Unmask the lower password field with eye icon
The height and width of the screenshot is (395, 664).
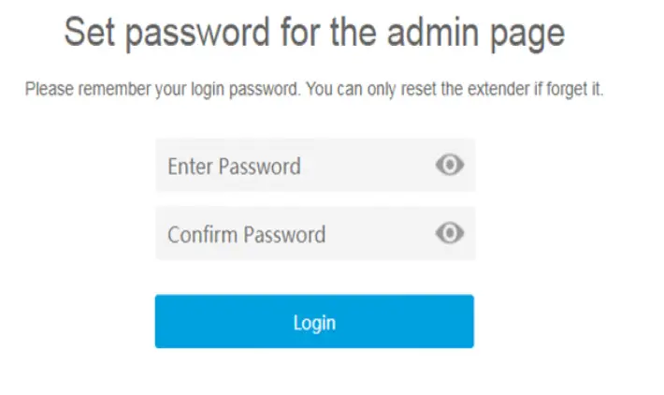click(x=450, y=233)
